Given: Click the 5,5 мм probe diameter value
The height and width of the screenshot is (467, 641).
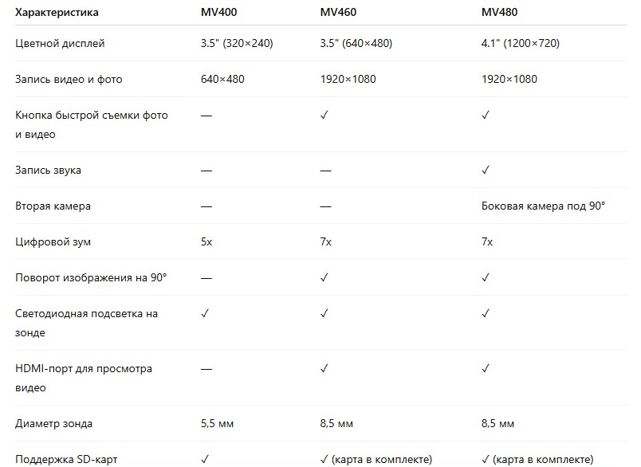Looking at the screenshot, I should pyautogui.click(x=218, y=424).
